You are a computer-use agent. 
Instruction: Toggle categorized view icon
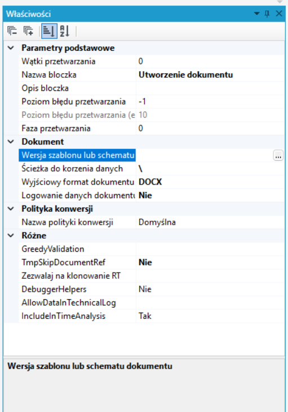click(49, 31)
